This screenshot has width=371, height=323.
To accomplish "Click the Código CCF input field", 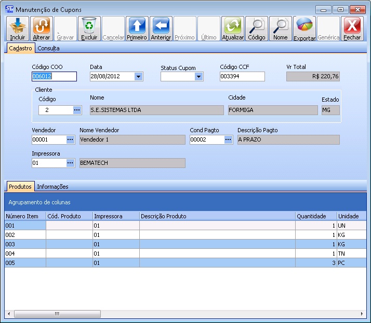I will [242, 77].
